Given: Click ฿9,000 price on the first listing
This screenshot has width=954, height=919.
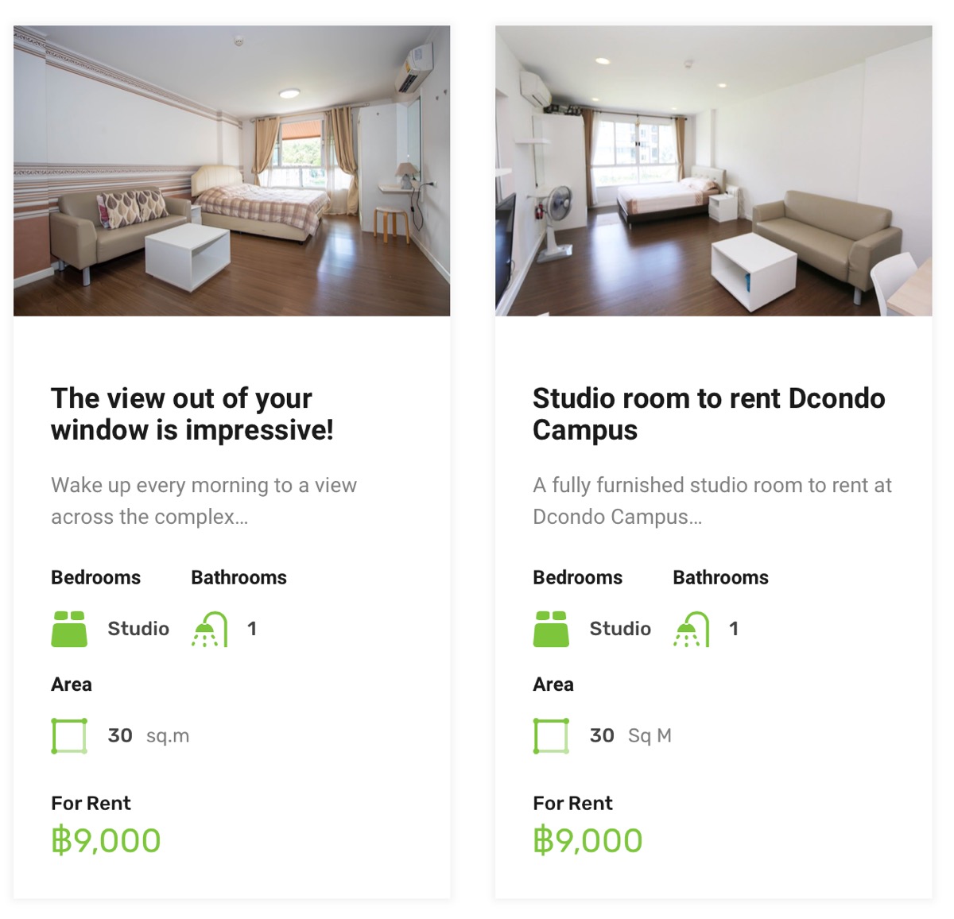Looking at the screenshot, I should [x=106, y=840].
